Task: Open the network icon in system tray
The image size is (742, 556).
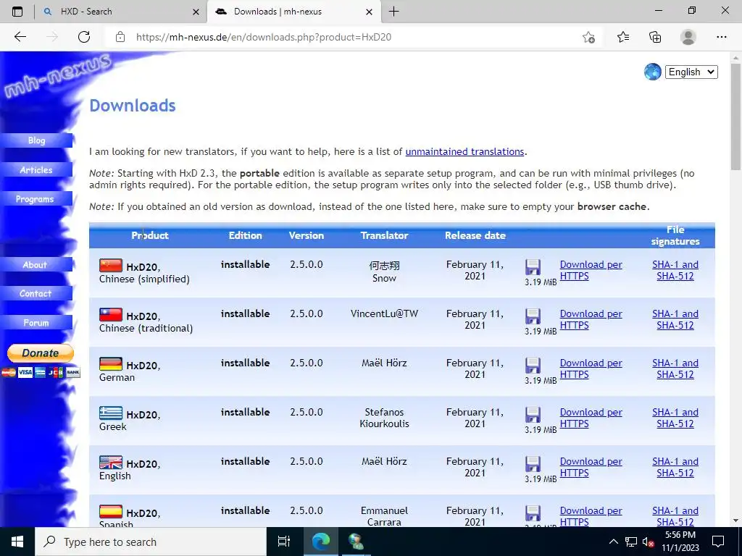Action: (x=631, y=542)
